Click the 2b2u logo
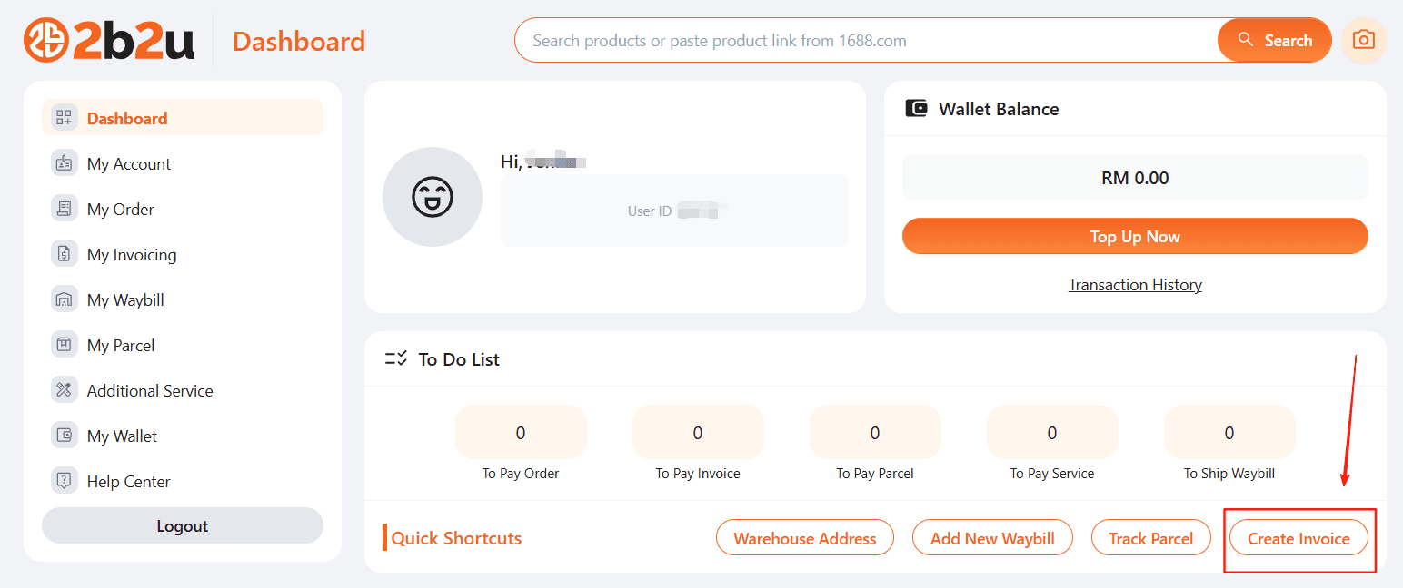The width and height of the screenshot is (1403, 588). pos(109,41)
